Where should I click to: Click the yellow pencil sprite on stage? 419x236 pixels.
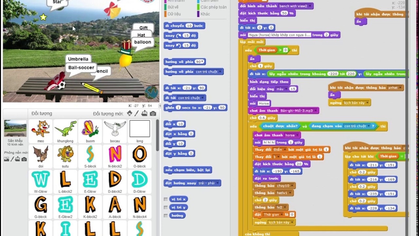(x=92, y=88)
